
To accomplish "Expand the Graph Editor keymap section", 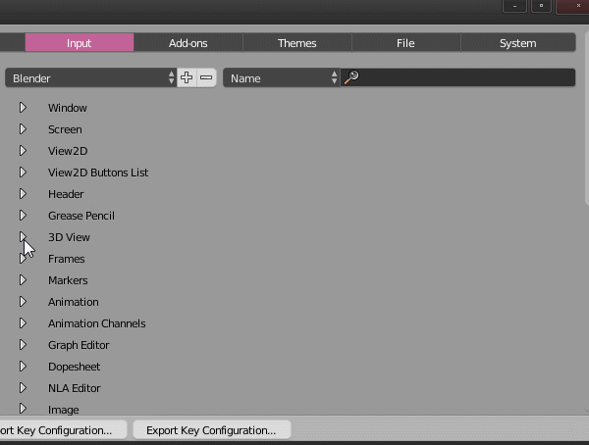I will click(23, 345).
